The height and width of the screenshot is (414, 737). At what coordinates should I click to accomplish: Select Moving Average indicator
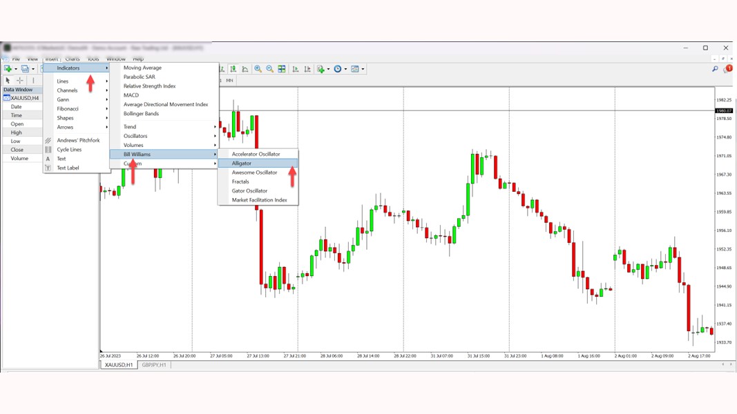coord(164,68)
